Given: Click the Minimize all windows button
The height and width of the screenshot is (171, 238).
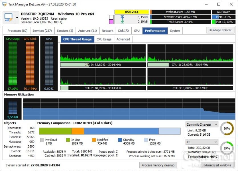Looking at the screenshot, I should 218,165.
